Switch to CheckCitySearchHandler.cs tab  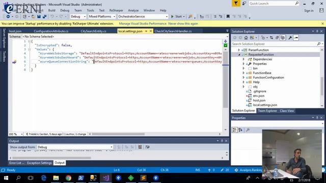173,31
